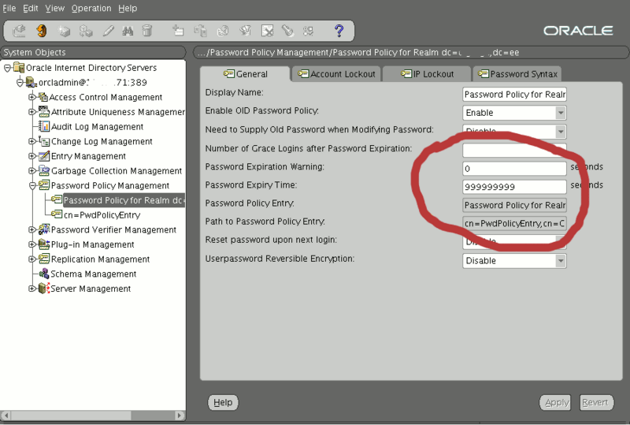
Task: Select Schema Management in the tree
Action: pos(93,274)
